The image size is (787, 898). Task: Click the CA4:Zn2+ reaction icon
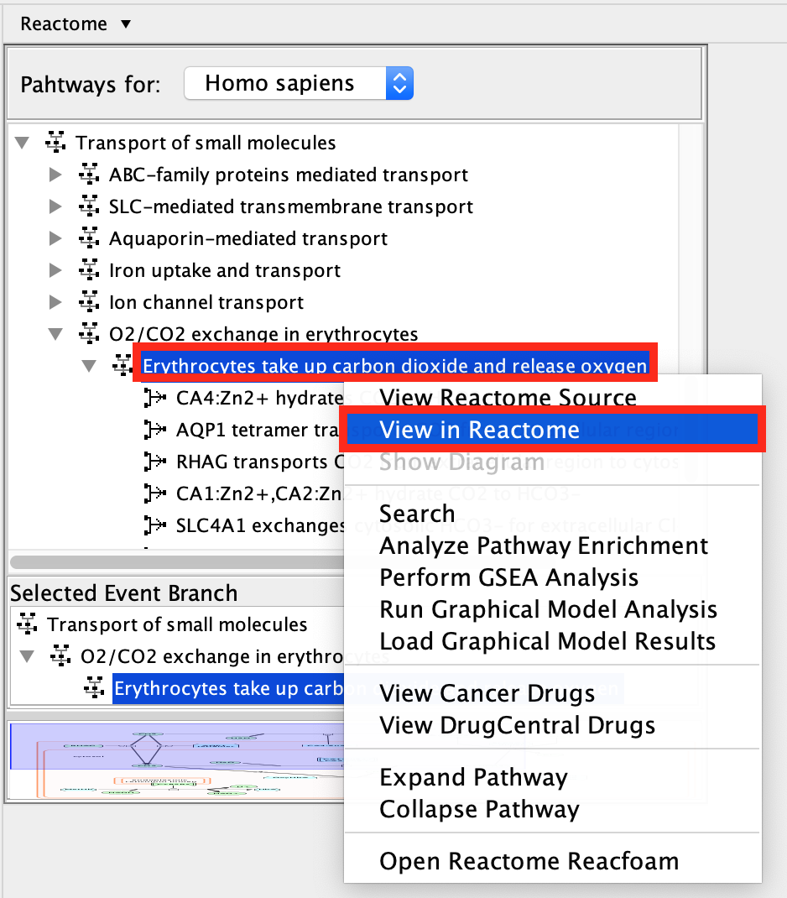(x=155, y=398)
